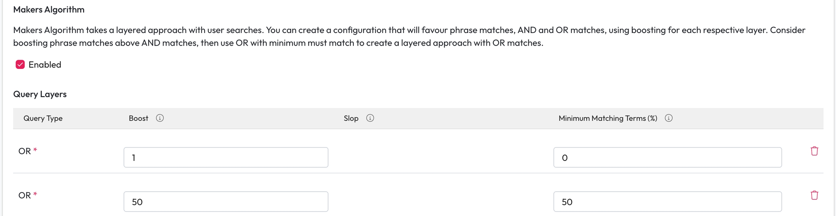This screenshot has width=836, height=216.
Task: Delete the OR layer with boost 1
Action: coord(814,151)
